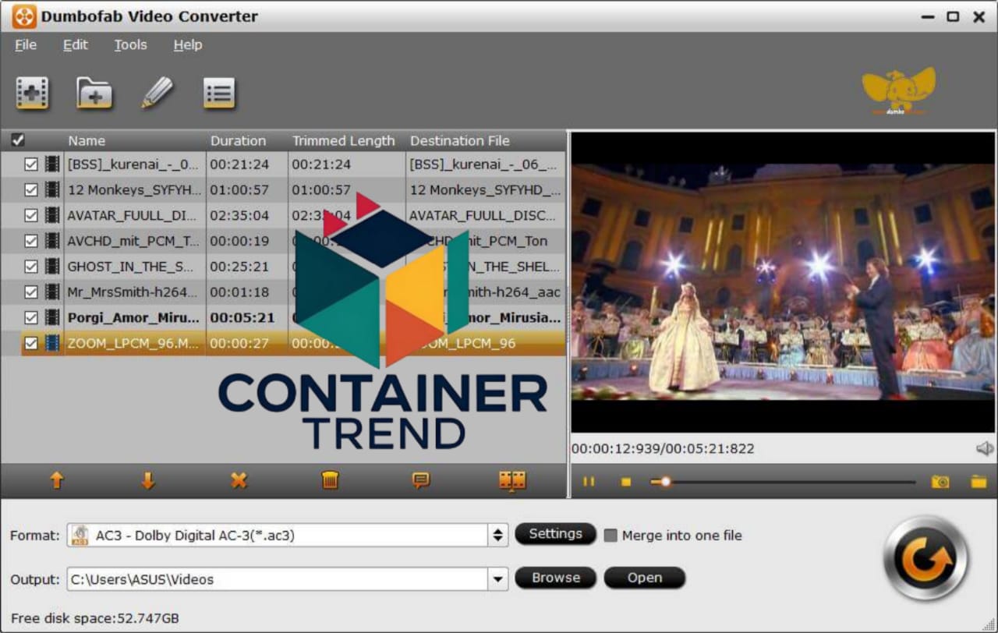Viewport: 998px width, 633px height.
Task: Open snapshot folder icon under preview
Action: 978,482
